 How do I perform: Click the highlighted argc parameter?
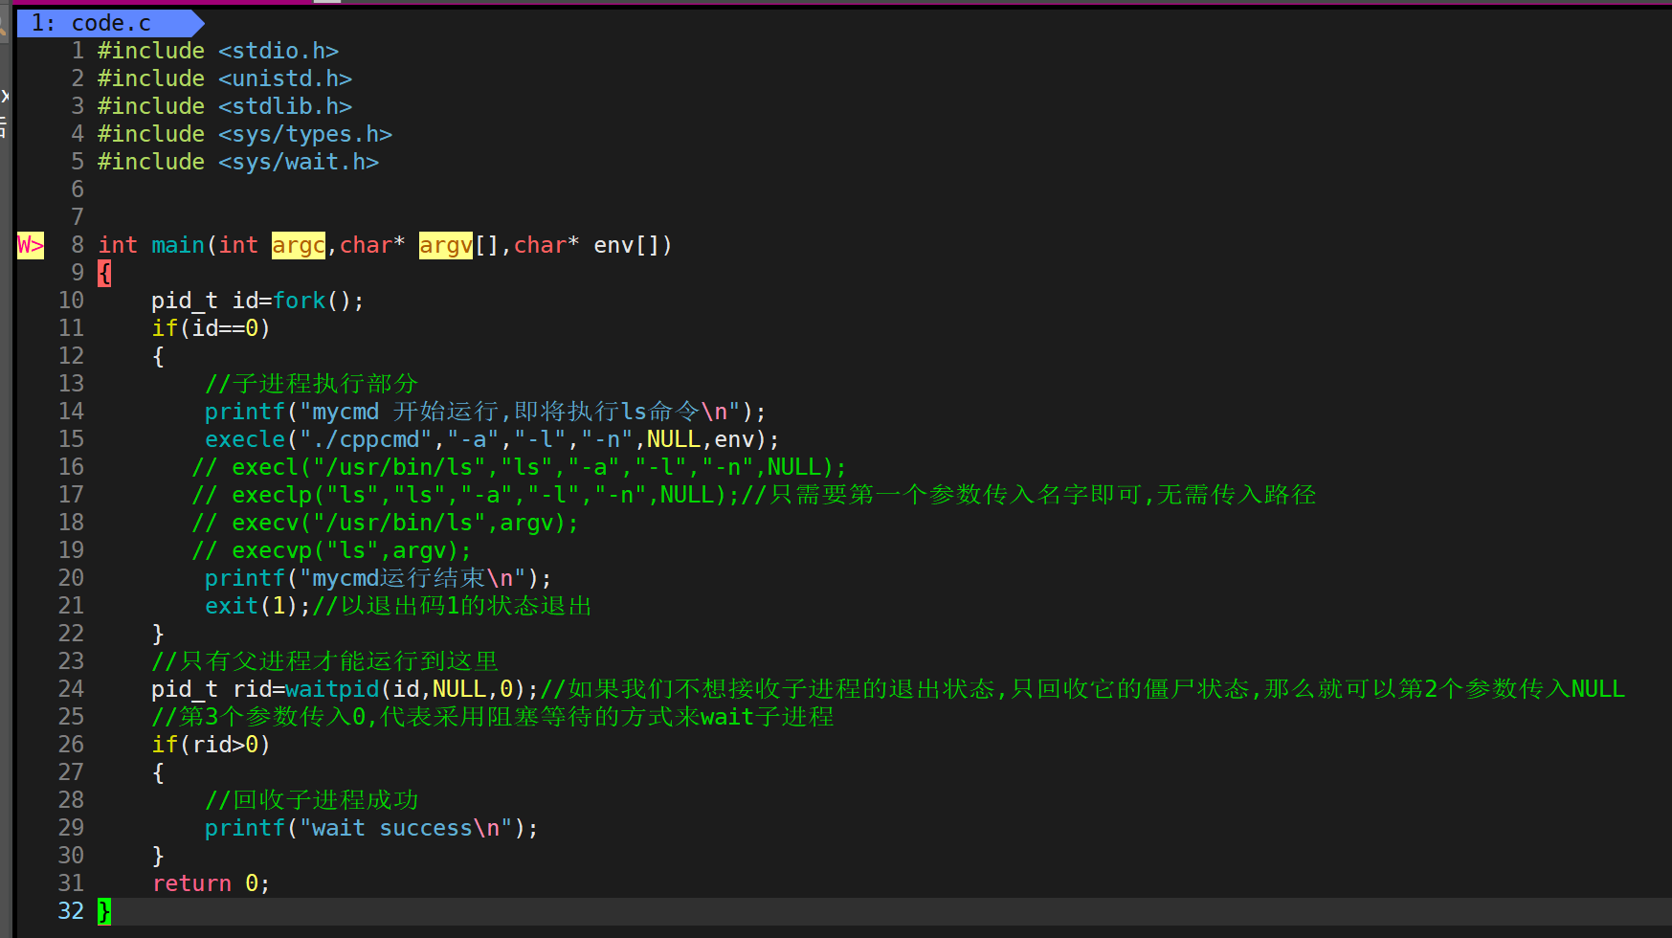[299, 245]
